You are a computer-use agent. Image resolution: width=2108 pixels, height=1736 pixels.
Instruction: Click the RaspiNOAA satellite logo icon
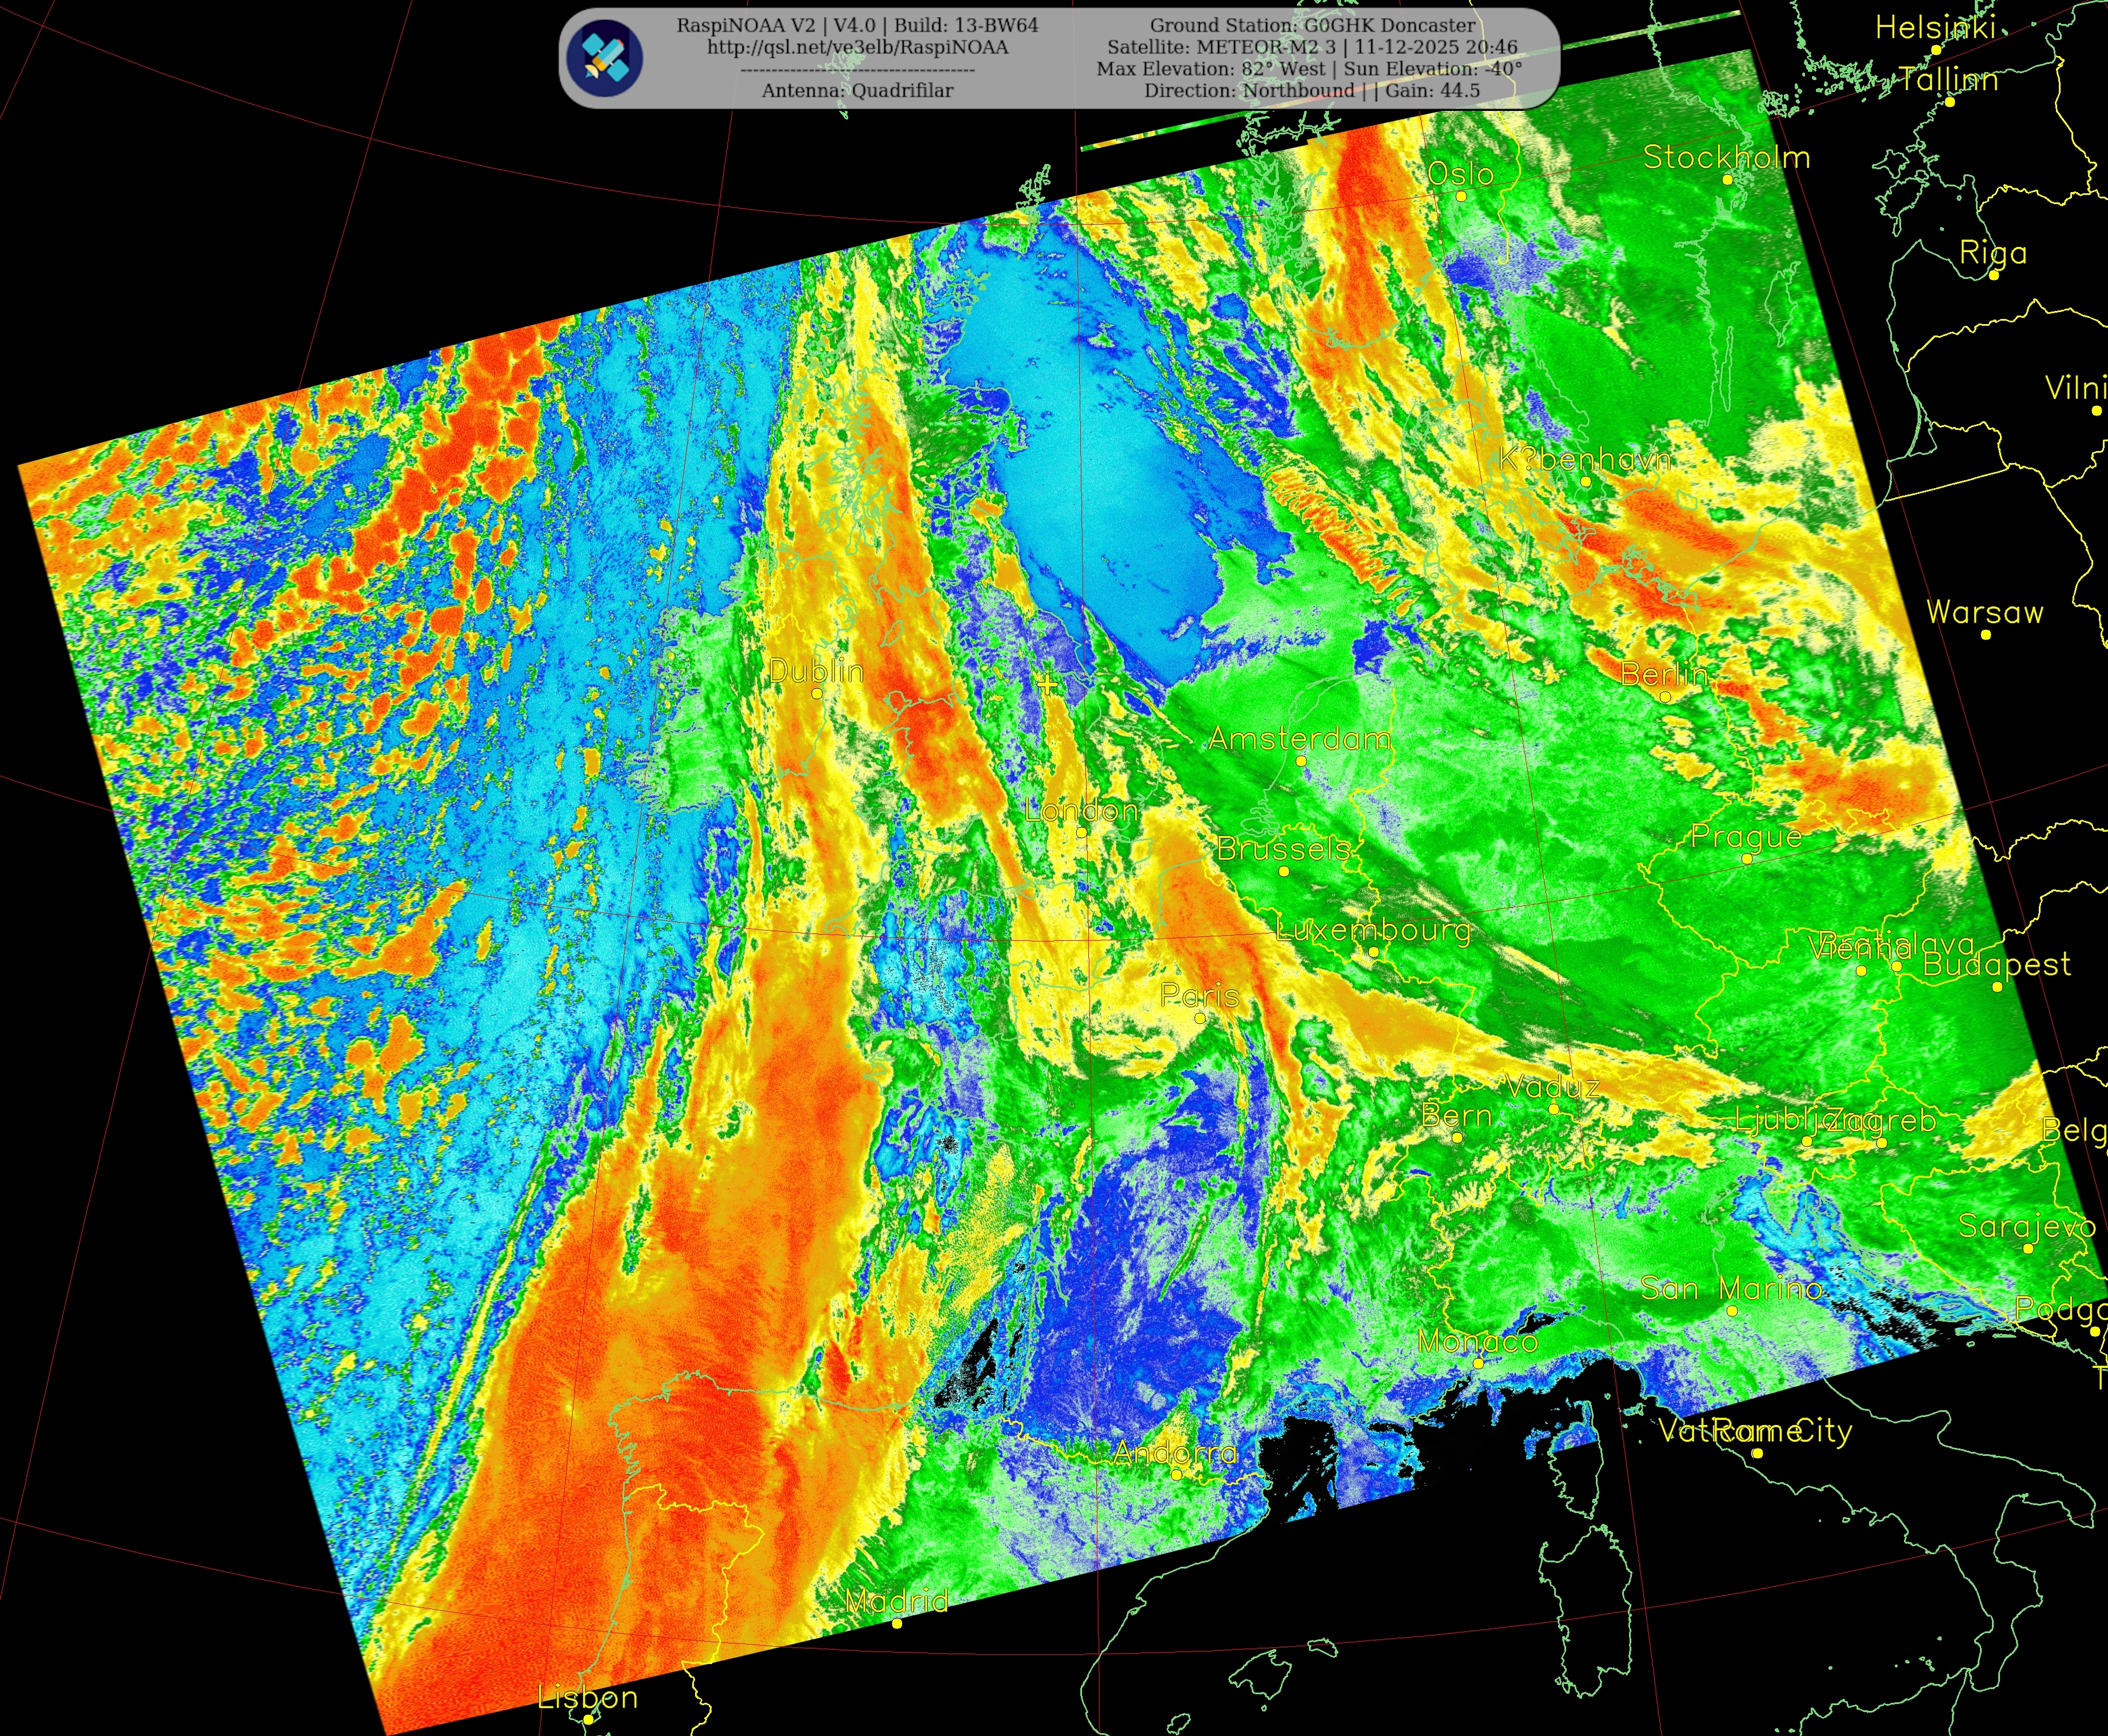coord(604,59)
